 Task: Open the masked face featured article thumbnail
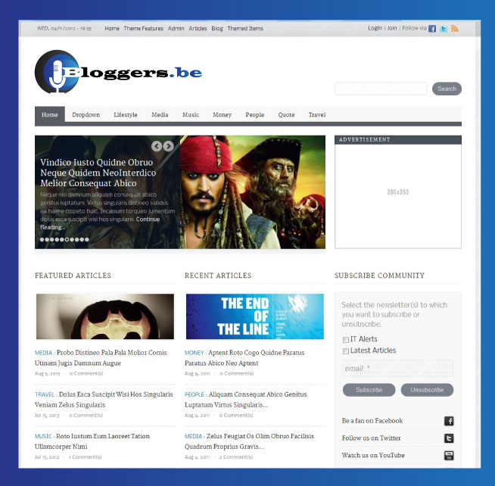click(105, 316)
